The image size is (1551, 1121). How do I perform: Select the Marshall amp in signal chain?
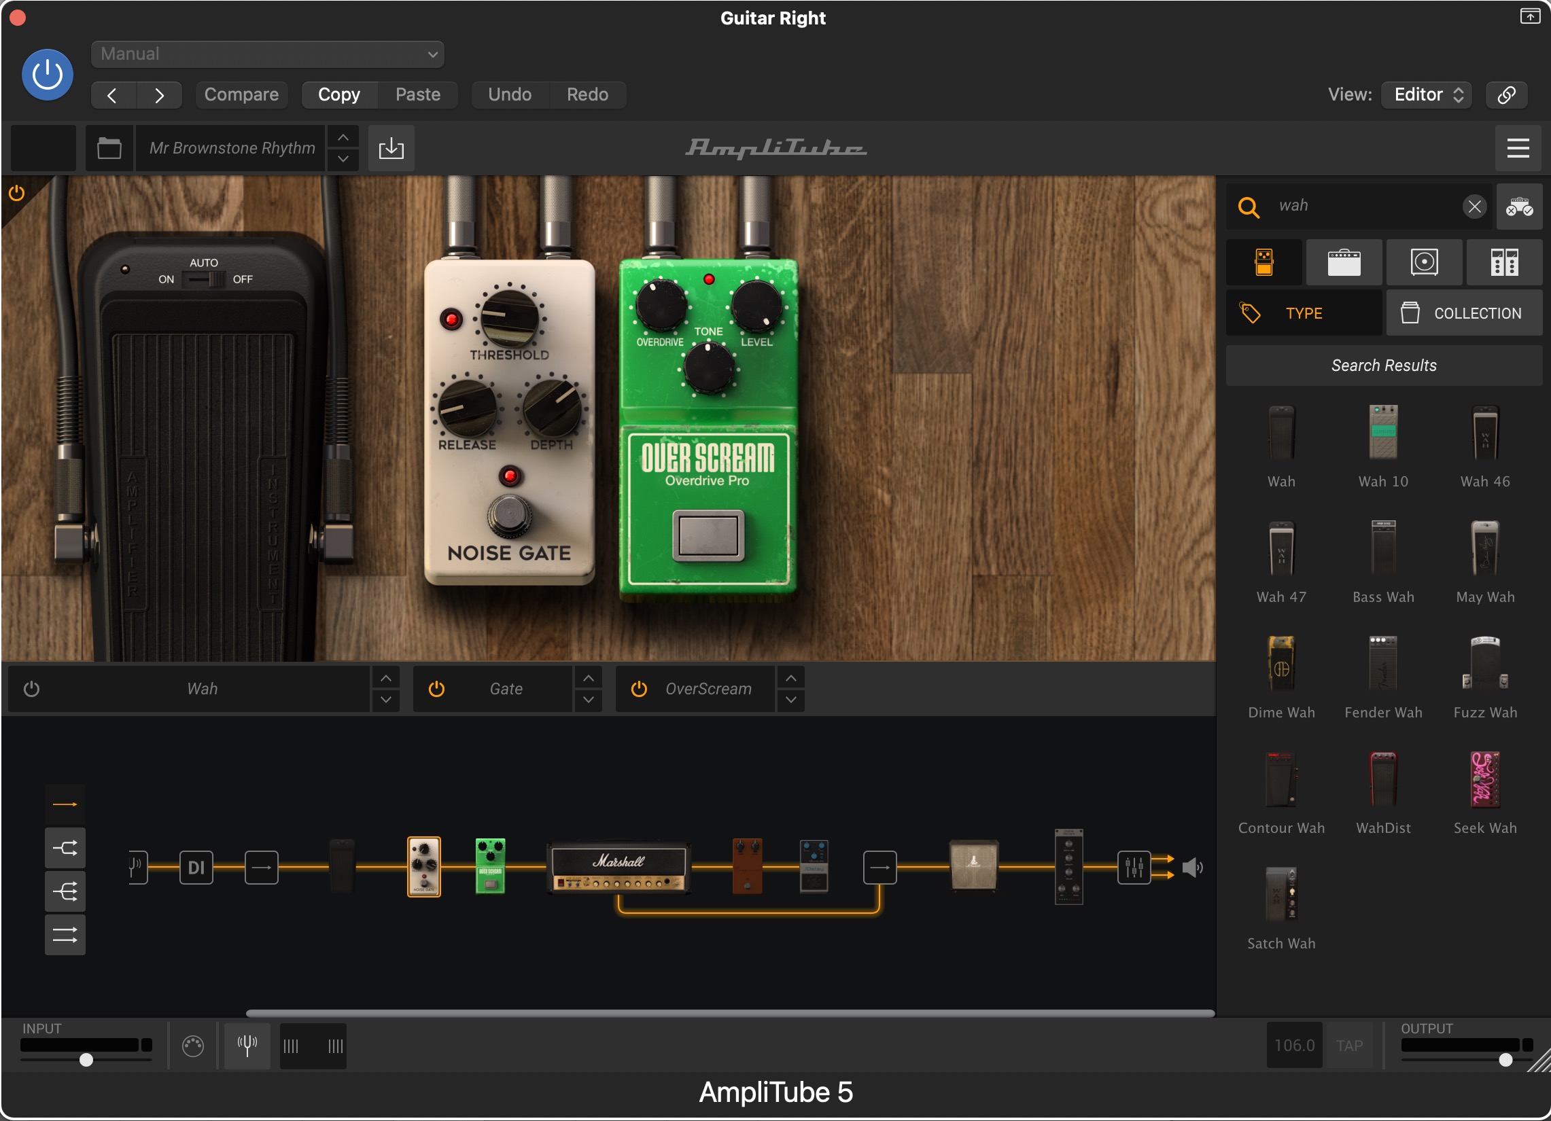click(x=618, y=867)
